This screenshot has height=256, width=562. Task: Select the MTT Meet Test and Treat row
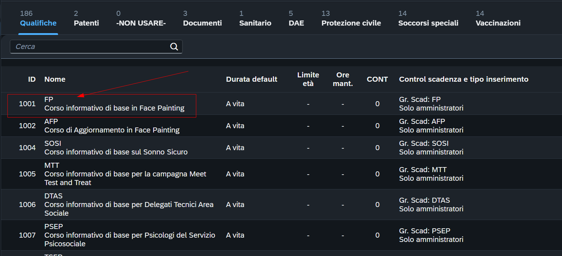[281, 174]
